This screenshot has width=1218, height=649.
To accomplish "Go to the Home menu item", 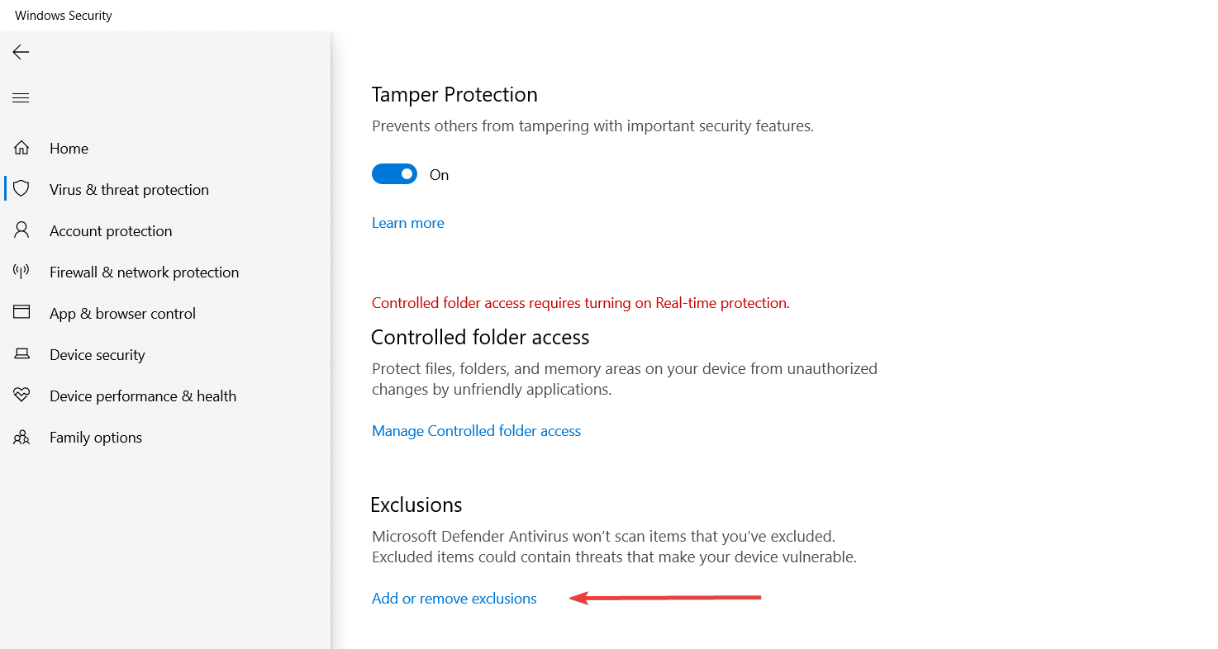I will [69, 149].
